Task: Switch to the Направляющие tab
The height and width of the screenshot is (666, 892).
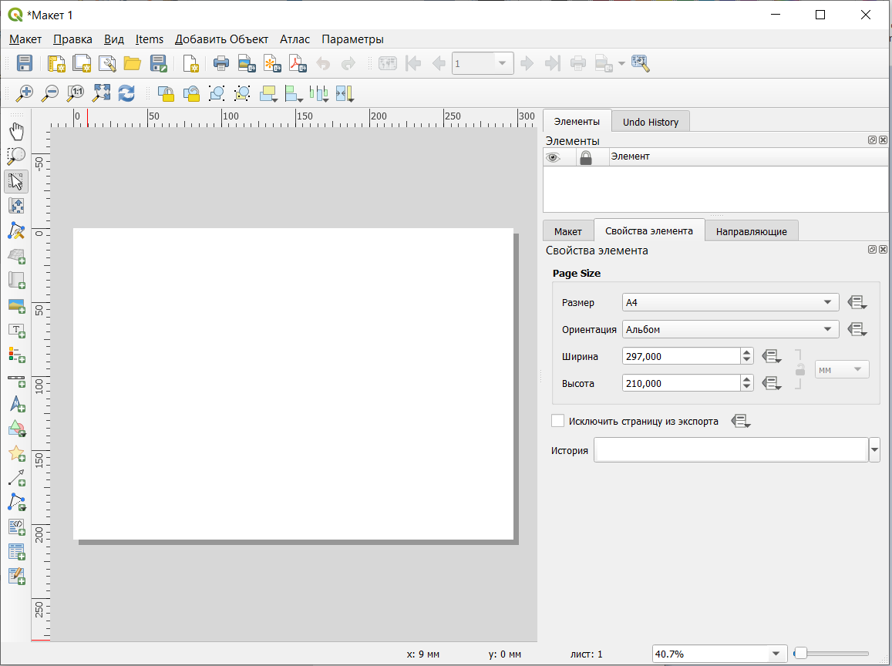Action: pos(751,231)
